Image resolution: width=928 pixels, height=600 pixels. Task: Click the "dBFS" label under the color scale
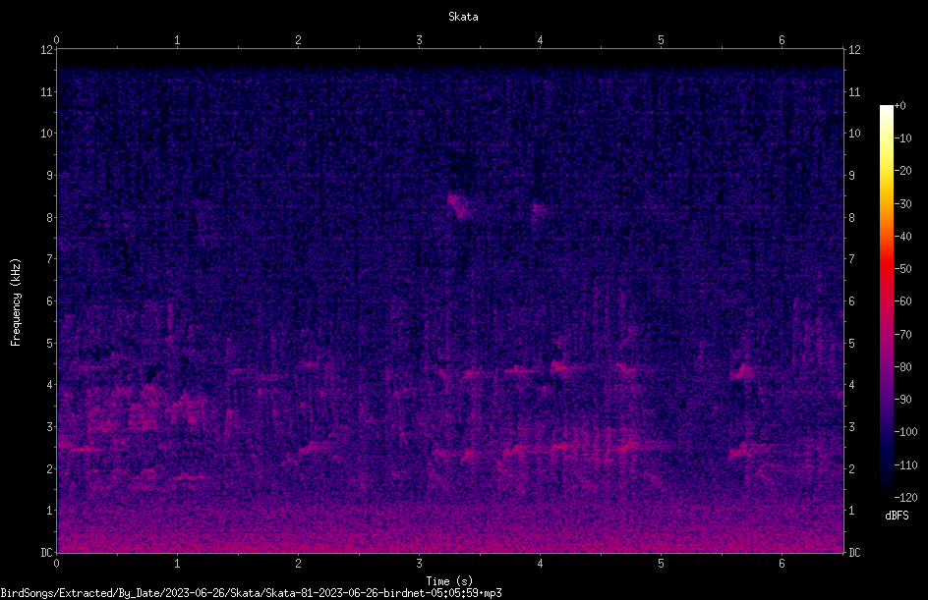897,516
